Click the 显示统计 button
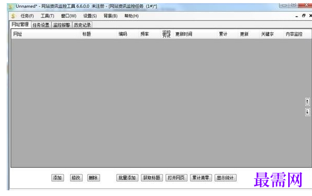Viewport: 312px width, 196px height. 225,178
